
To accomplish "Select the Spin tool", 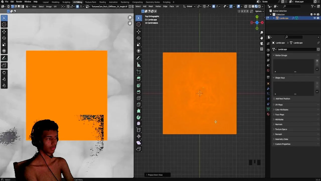I will tap(138, 117).
